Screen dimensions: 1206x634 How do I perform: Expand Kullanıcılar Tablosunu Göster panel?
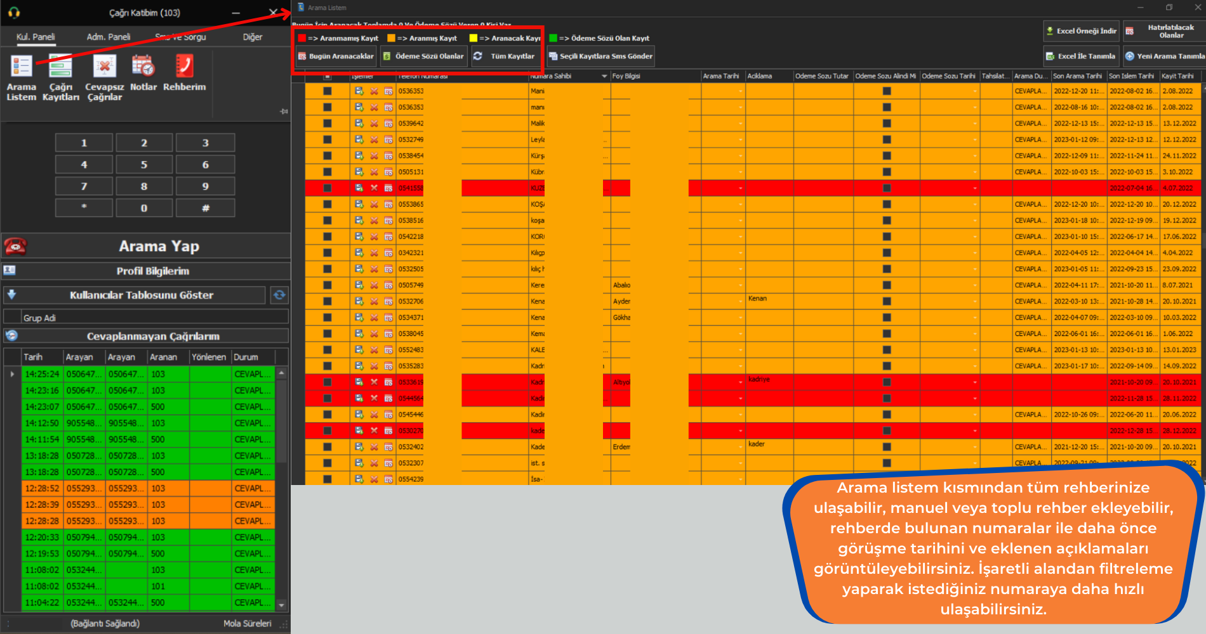(x=11, y=295)
